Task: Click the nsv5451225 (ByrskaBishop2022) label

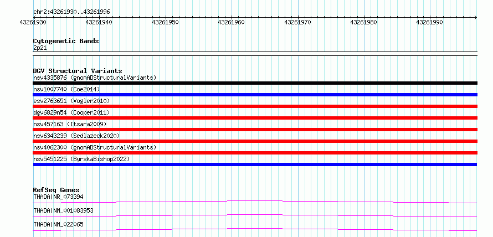Action: [x=81, y=159]
